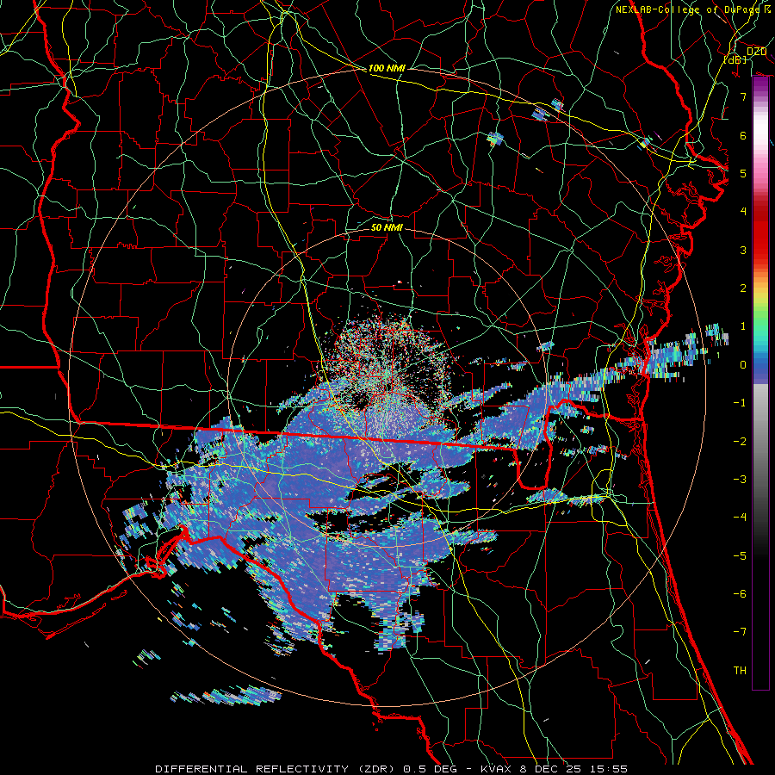Click the "TH" threshold label on the scale
Image resolution: width=775 pixels, height=775 pixels.
click(x=740, y=671)
